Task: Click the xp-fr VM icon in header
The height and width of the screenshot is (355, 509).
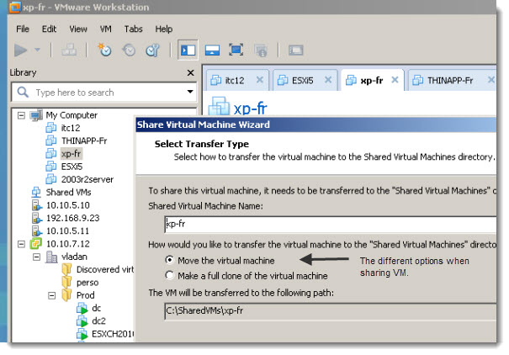Action: 219,106
